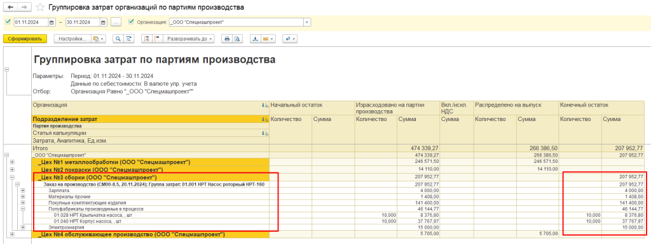651x244 pixels.
Task: Click the Сформировать button
Action: [25, 39]
